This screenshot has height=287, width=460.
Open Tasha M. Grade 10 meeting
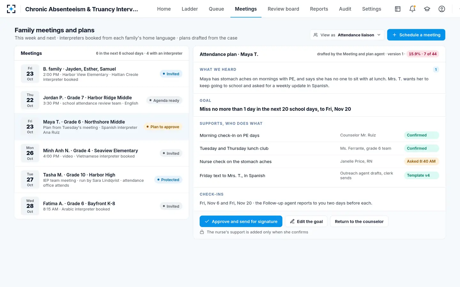[x=102, y=180]
